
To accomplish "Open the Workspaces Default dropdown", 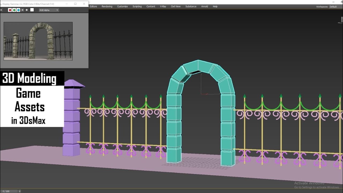I will 335,7.
